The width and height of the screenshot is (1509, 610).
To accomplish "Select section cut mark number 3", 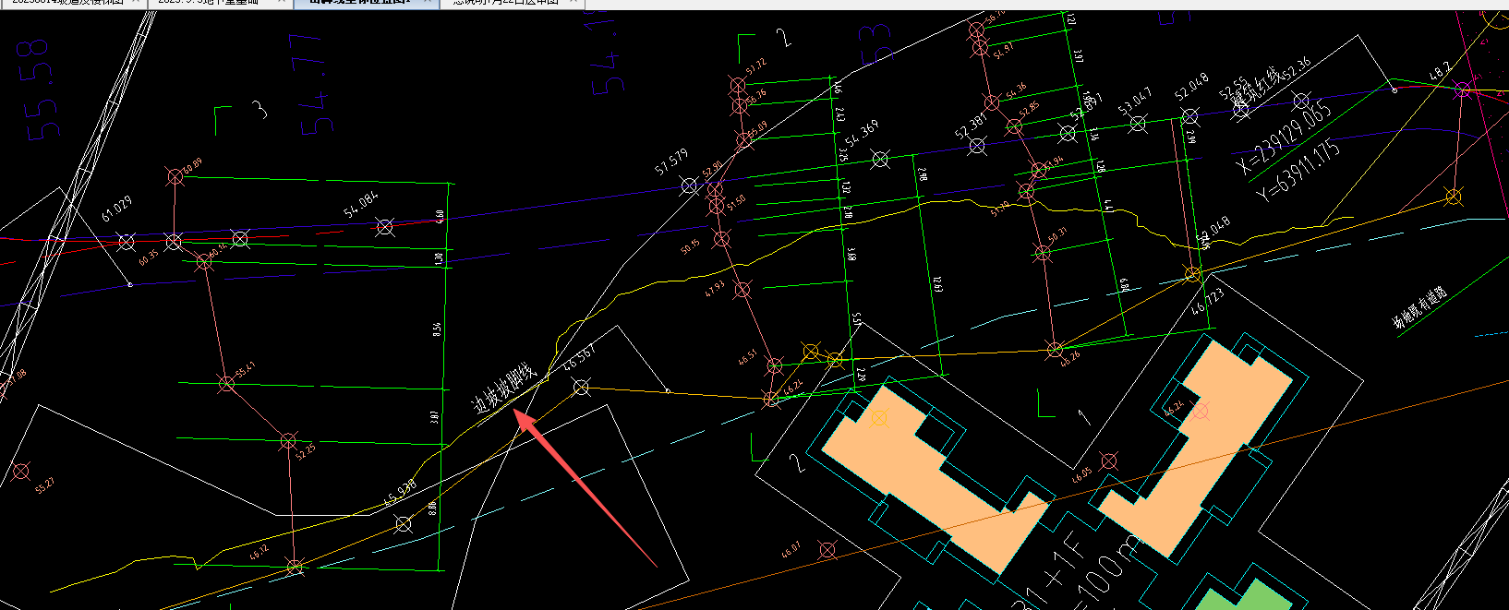I will 260,110.
